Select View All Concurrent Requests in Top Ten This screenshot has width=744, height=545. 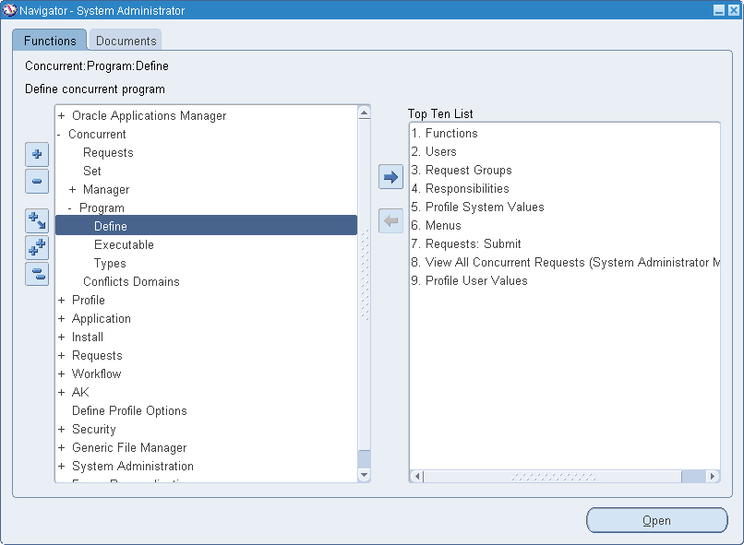[566, 263]
